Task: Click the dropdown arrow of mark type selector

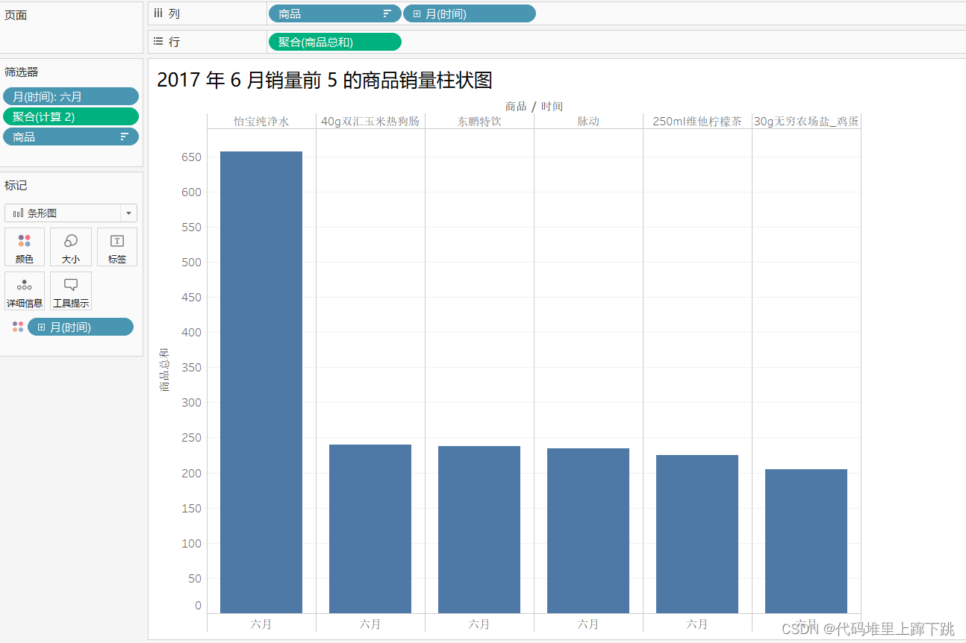Action: coord(128,213)
